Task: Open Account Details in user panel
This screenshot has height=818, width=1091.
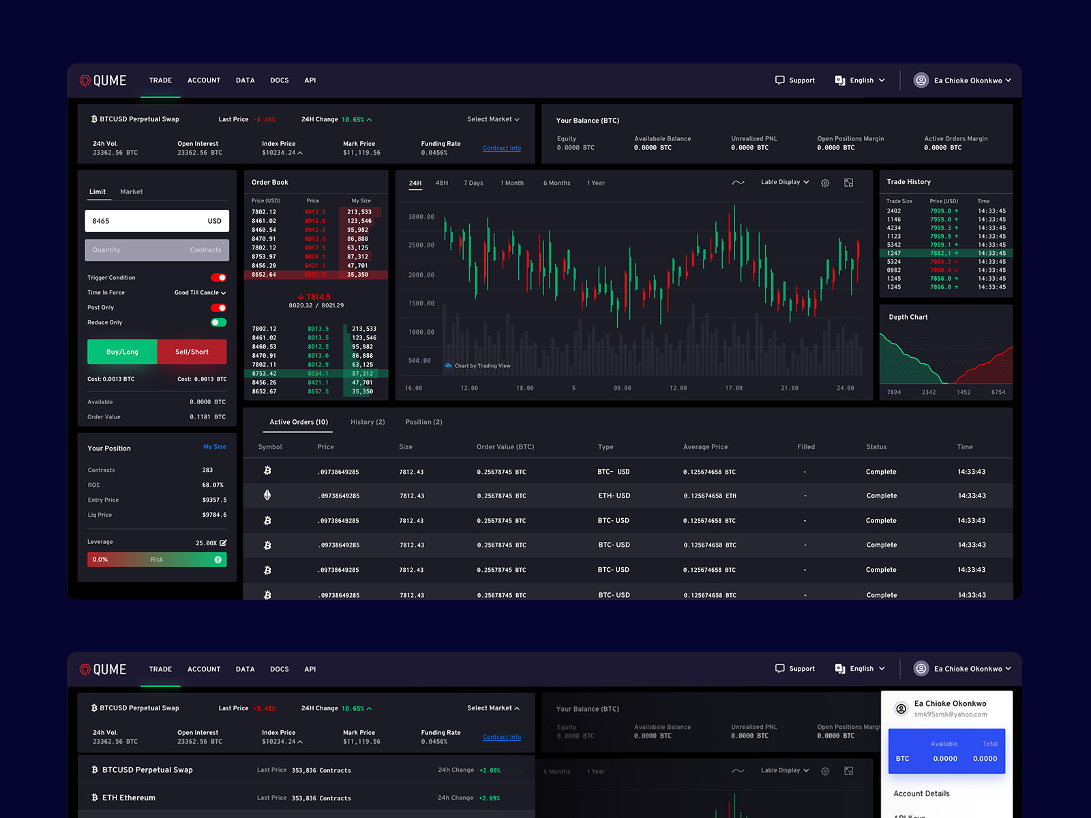Action: (x=921, y=793)
